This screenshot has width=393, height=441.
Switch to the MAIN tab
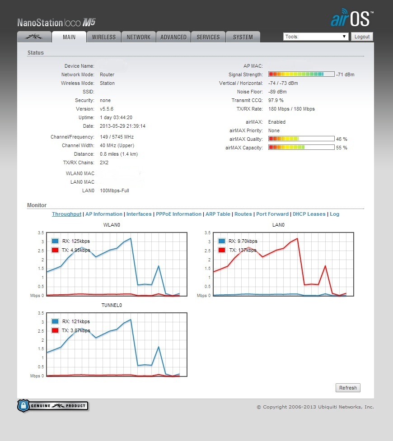click(69, 37)
